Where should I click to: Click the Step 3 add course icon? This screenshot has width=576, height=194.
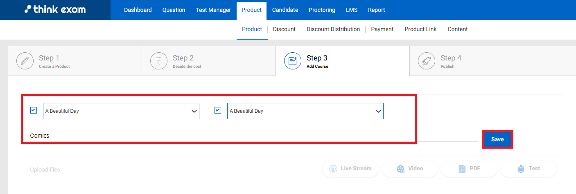(x=293, y=61)
